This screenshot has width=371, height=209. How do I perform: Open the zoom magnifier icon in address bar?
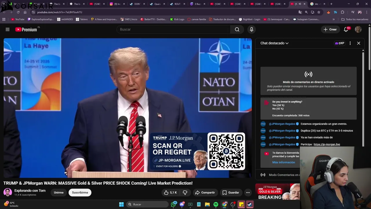pyautogui.click(x=306, y=12)
